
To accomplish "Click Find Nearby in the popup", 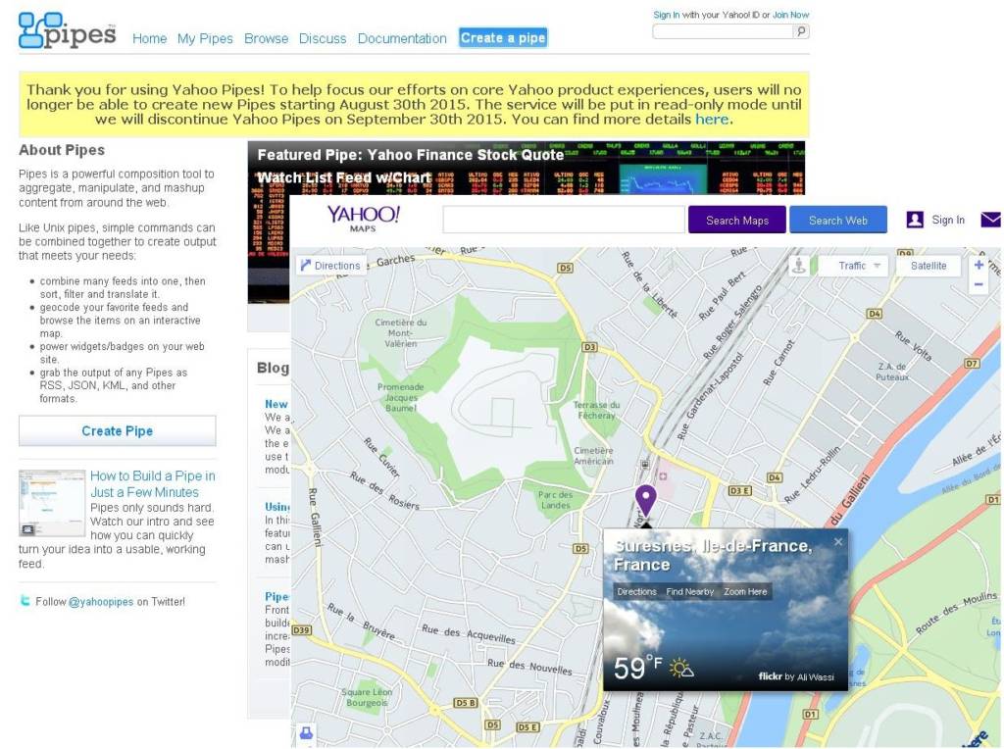I will pyautogui.click(x=689, y=591).
